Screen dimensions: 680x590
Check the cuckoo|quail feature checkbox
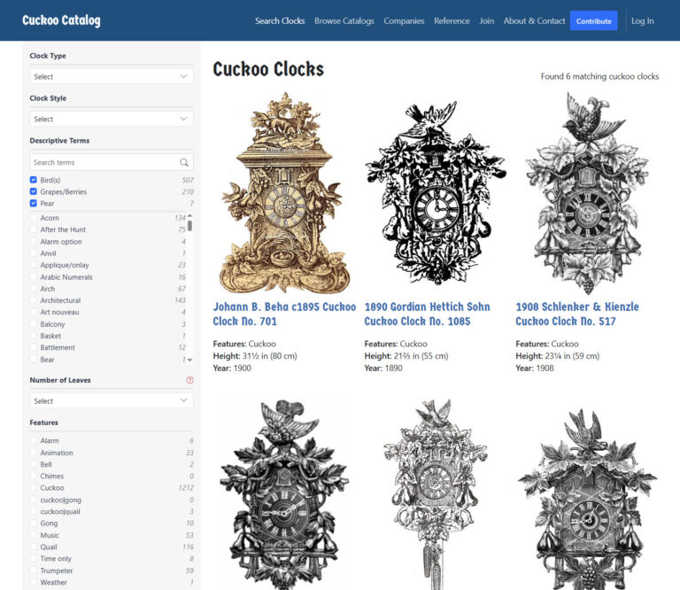pyautogui.click(x=34, y=511)
